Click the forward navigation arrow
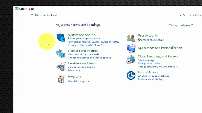The width and height of the screenshot is (202, 113). pos(23,15)
